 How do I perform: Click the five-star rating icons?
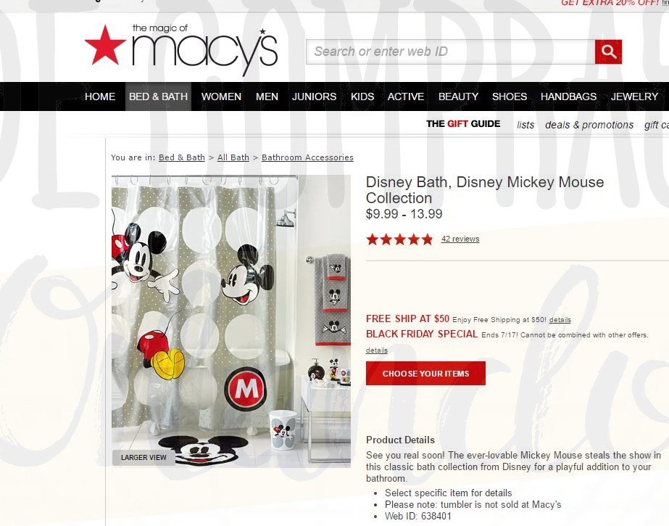(399, 239)
